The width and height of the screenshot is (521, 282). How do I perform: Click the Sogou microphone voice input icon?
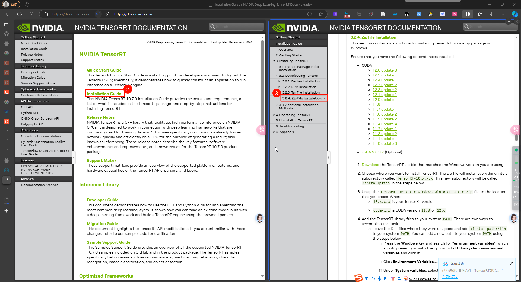[x=379, y=278]
